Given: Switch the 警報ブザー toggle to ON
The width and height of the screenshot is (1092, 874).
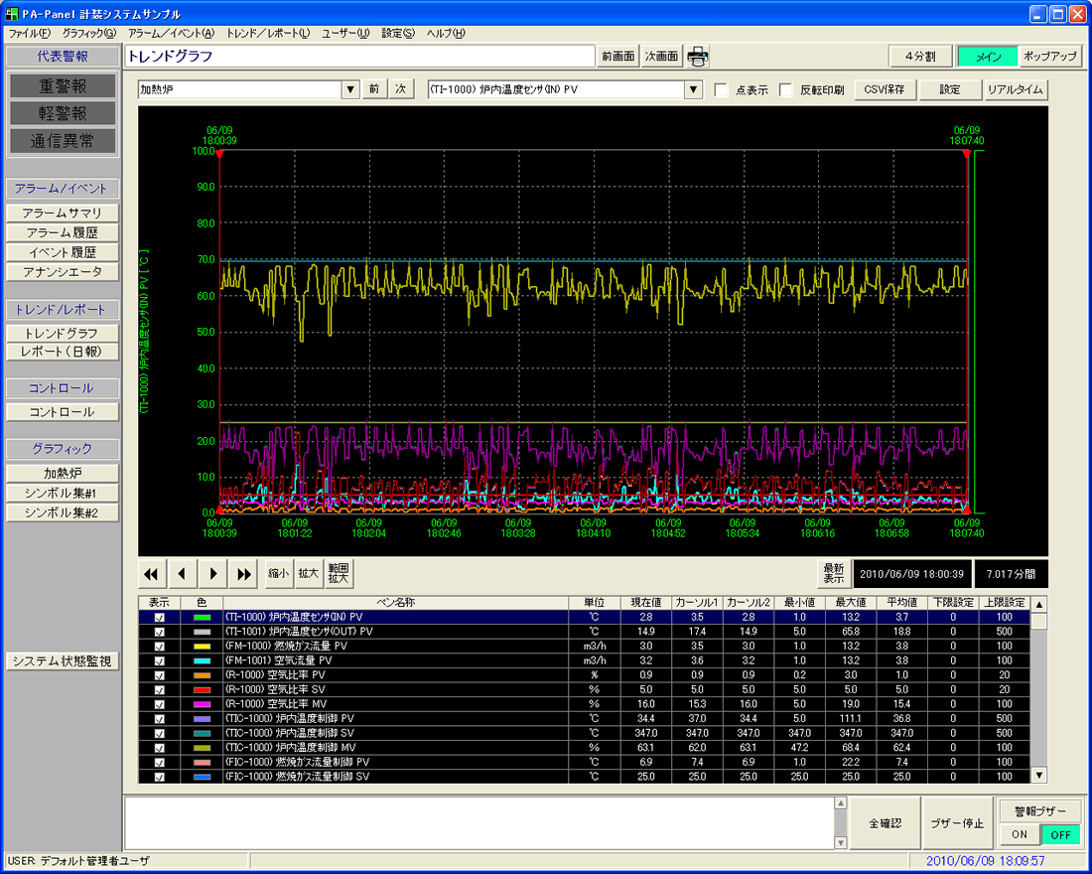Looking at the screenshot, I should pyautogui.click(x=1018, y=834).
